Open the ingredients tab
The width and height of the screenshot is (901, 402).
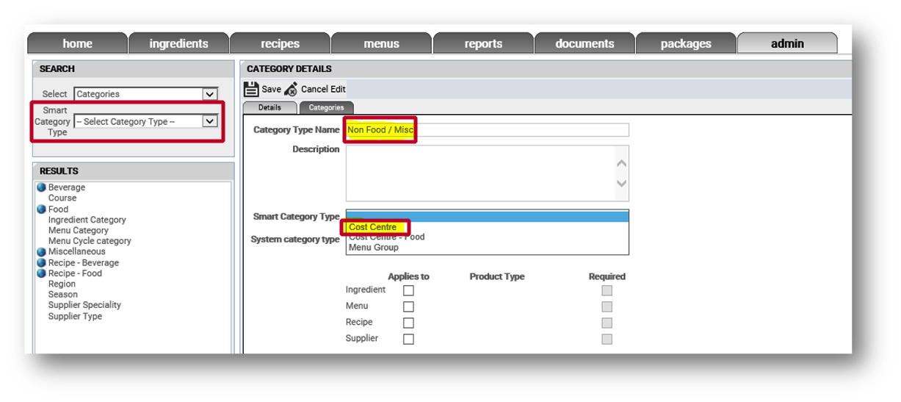pos(178,43)
